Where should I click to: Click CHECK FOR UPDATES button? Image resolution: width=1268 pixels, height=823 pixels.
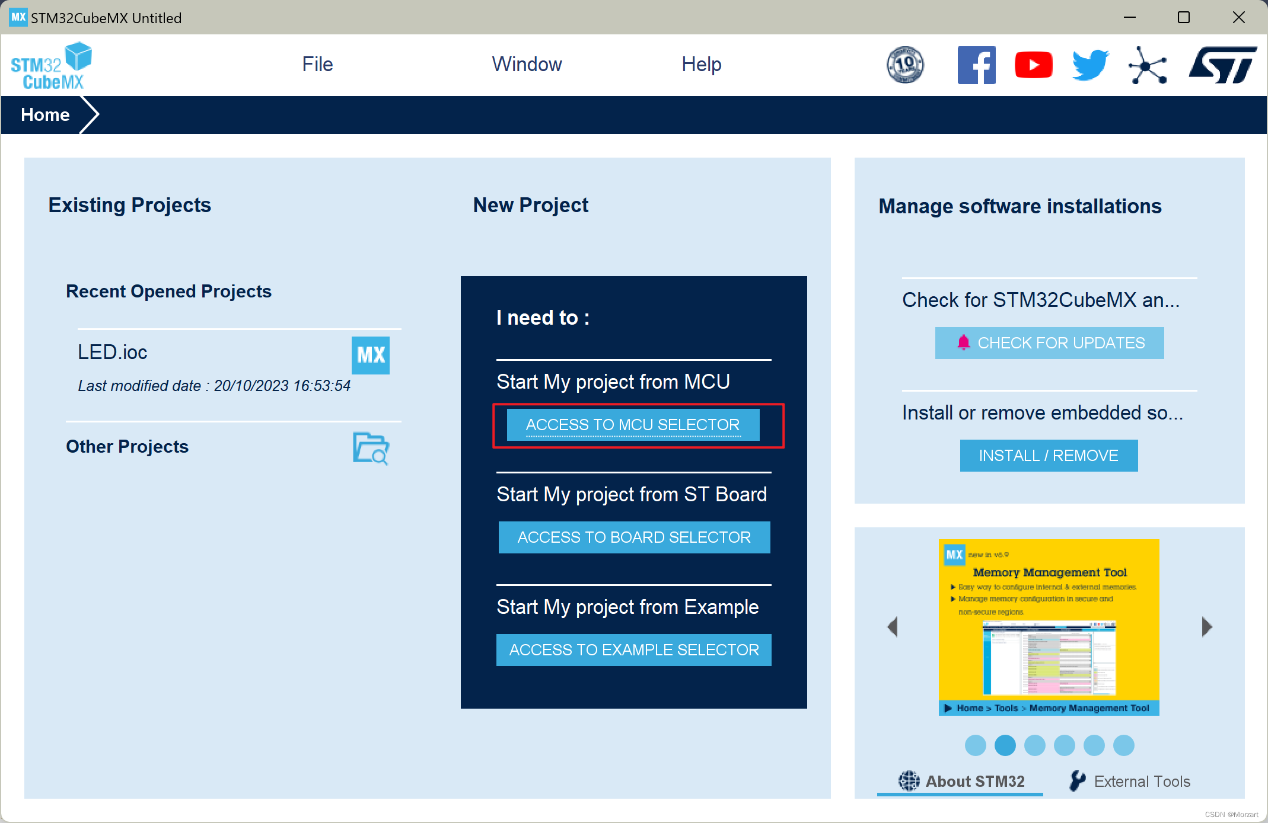pos(1049,343)
